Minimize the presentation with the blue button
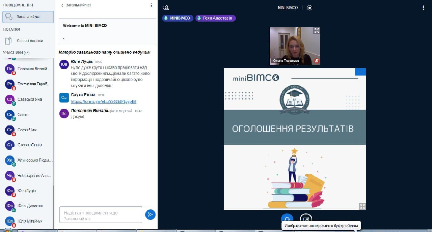 [360, 72]
